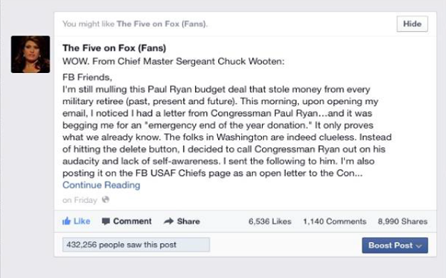Click the Share arrow icon
Screen dimensions: 446x278
(168, 222)
